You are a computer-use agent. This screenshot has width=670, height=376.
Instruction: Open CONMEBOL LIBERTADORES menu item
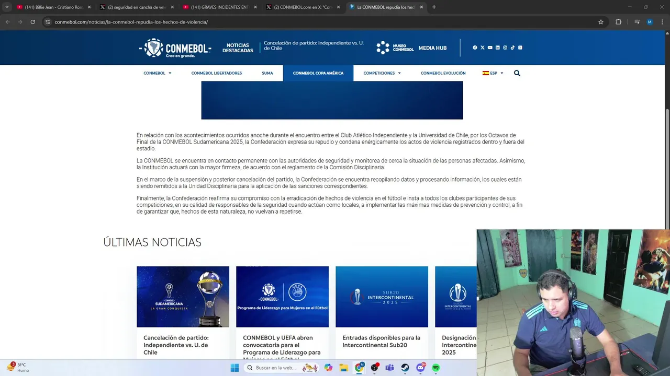[x=217, y=73]
